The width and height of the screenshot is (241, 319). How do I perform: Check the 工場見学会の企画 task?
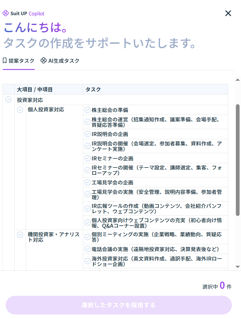coord(88,182)
